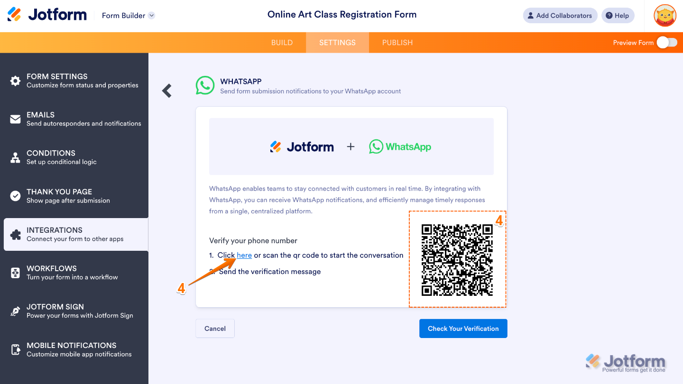The image size is (683, 384).
Task: Click the Emails envelope icon
Action: 16,119
